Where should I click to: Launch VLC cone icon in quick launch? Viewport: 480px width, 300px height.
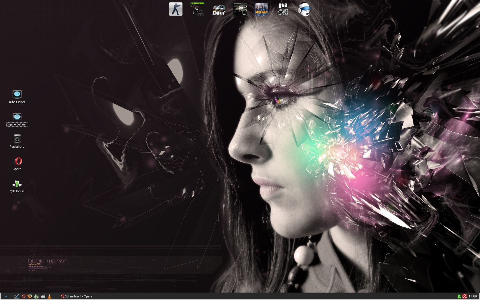point(49,296)
